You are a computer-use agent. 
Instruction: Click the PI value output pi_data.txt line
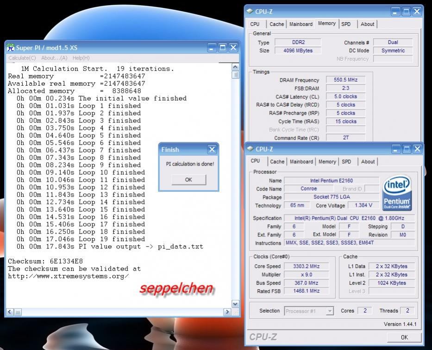(x=110, y=247)
